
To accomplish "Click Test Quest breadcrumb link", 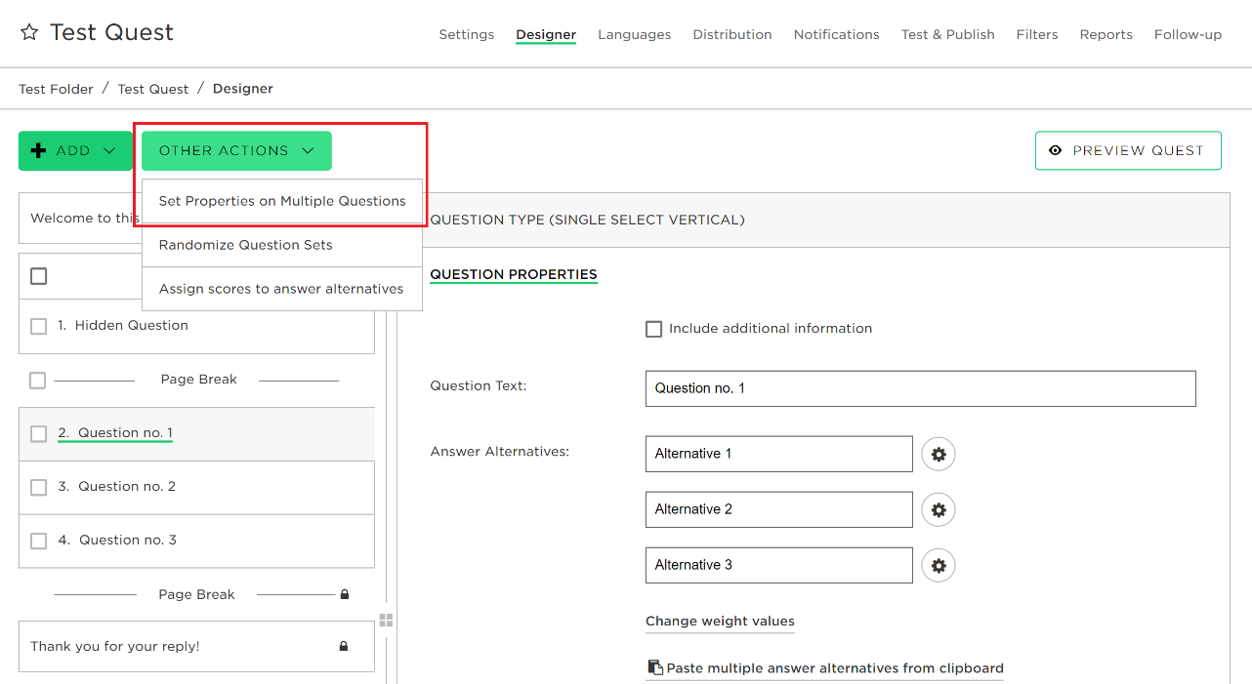I will (x=153, y=89).
